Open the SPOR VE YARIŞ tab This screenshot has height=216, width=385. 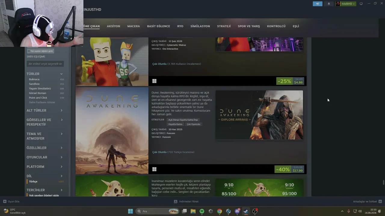pyautogui.click(x=249, y=26)
